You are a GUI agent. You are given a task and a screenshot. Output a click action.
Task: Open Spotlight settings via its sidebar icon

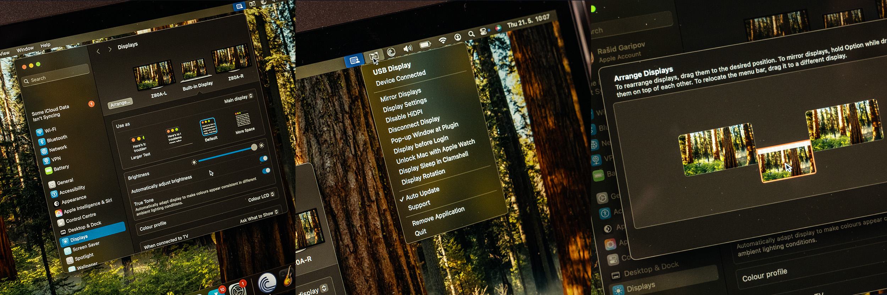click(70, 260)
